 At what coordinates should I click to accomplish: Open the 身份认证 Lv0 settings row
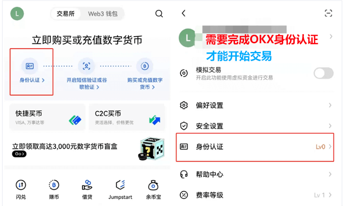pyautogui.click(x=255, y=147)
